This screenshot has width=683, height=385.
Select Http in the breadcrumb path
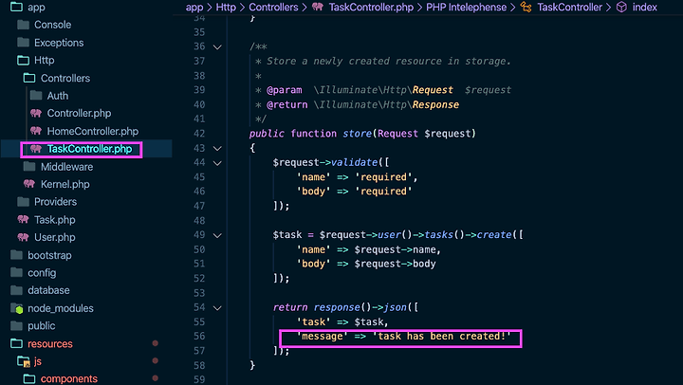(x=226, y=7)
